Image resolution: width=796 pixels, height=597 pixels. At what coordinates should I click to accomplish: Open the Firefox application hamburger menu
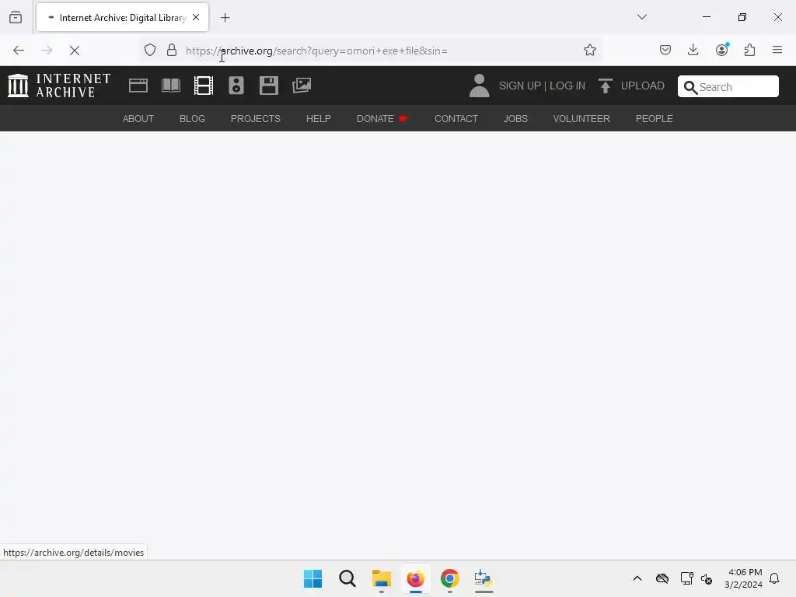pyautogui.click(x=777, y=50)
